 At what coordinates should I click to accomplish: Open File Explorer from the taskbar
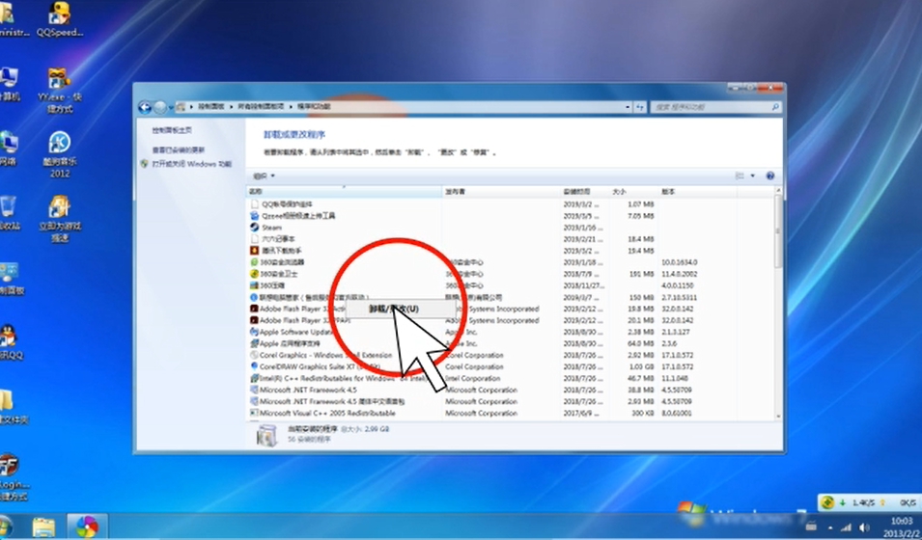(43, 526)
